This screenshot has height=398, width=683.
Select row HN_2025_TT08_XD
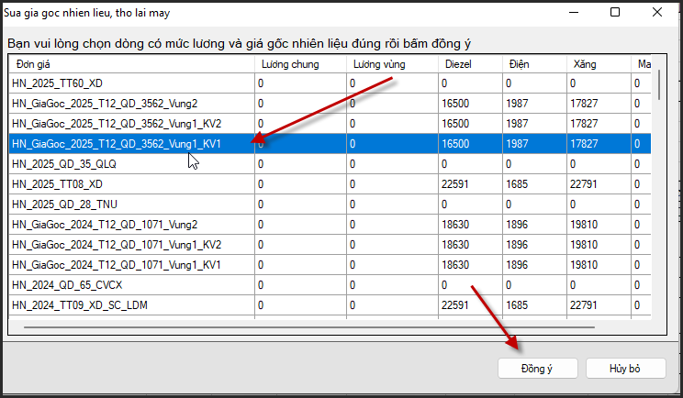tap(64, 184)
